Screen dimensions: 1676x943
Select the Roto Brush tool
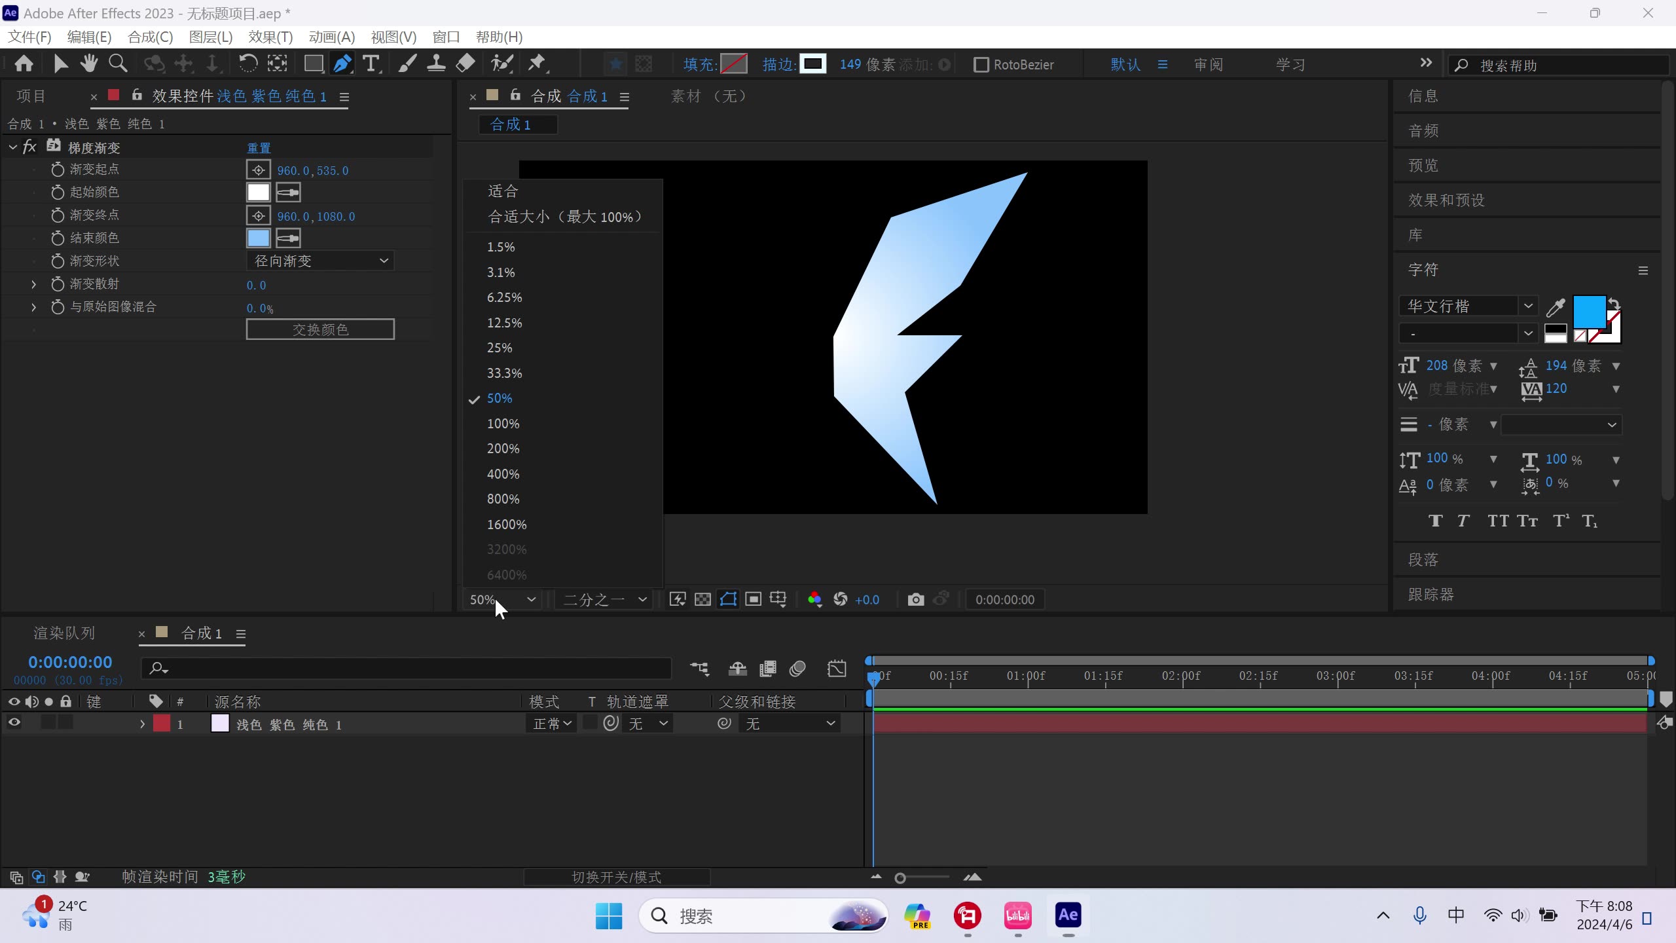(x=502, y=64)
